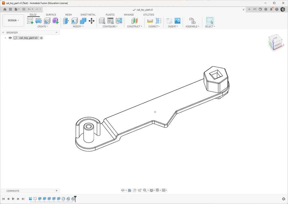
Task: Click the Create Form icon
Action: (x=55, y=21)
